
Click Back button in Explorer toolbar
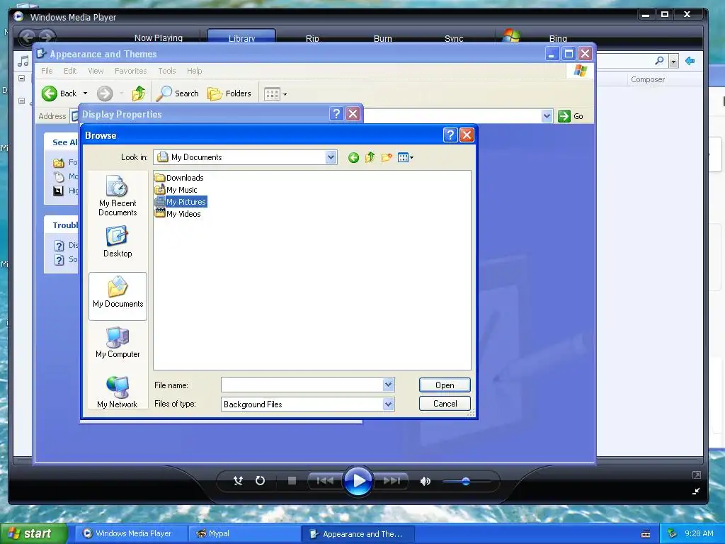[59, 93]
